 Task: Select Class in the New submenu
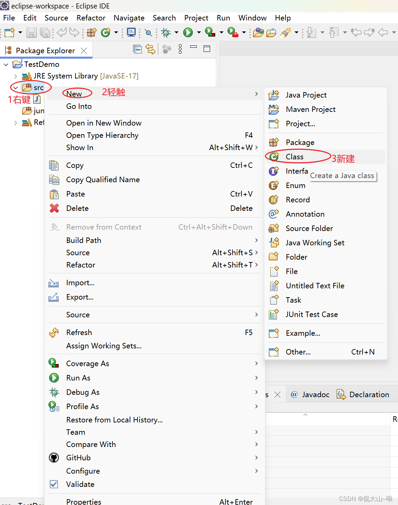tap(325, 157)
